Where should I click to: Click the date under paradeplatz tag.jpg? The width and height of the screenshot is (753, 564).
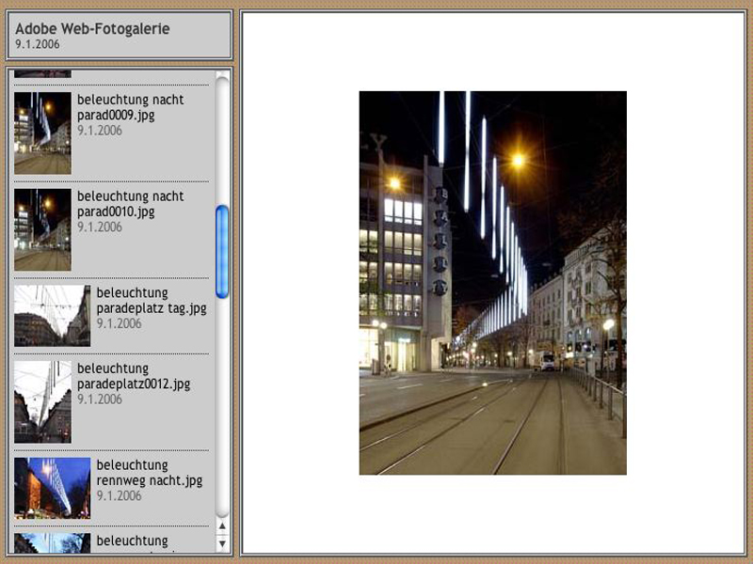pos(120,323)
